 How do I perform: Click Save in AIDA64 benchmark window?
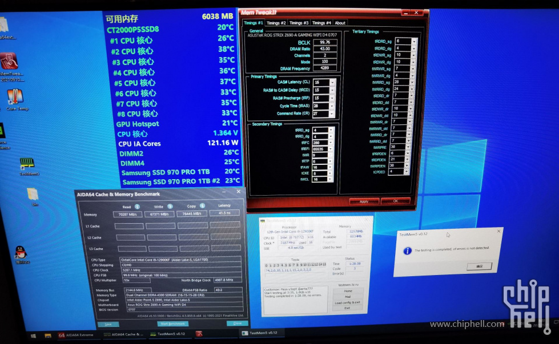point(108,324)
